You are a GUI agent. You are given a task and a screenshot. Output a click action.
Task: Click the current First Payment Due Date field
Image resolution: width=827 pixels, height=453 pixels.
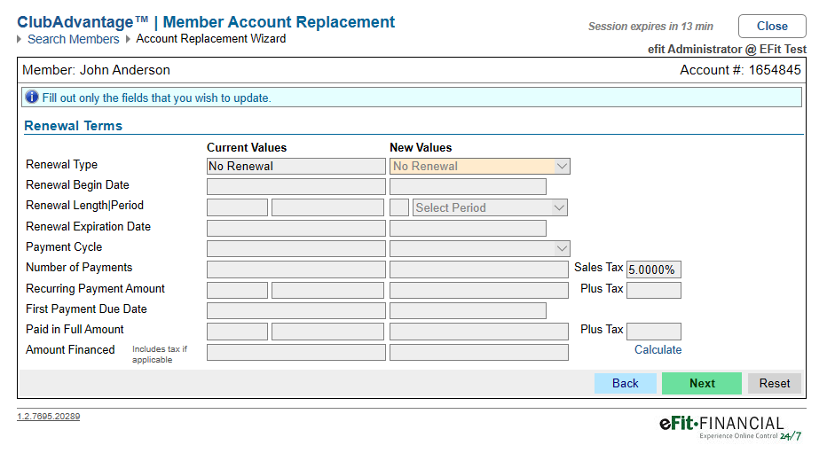pos(295,311)
